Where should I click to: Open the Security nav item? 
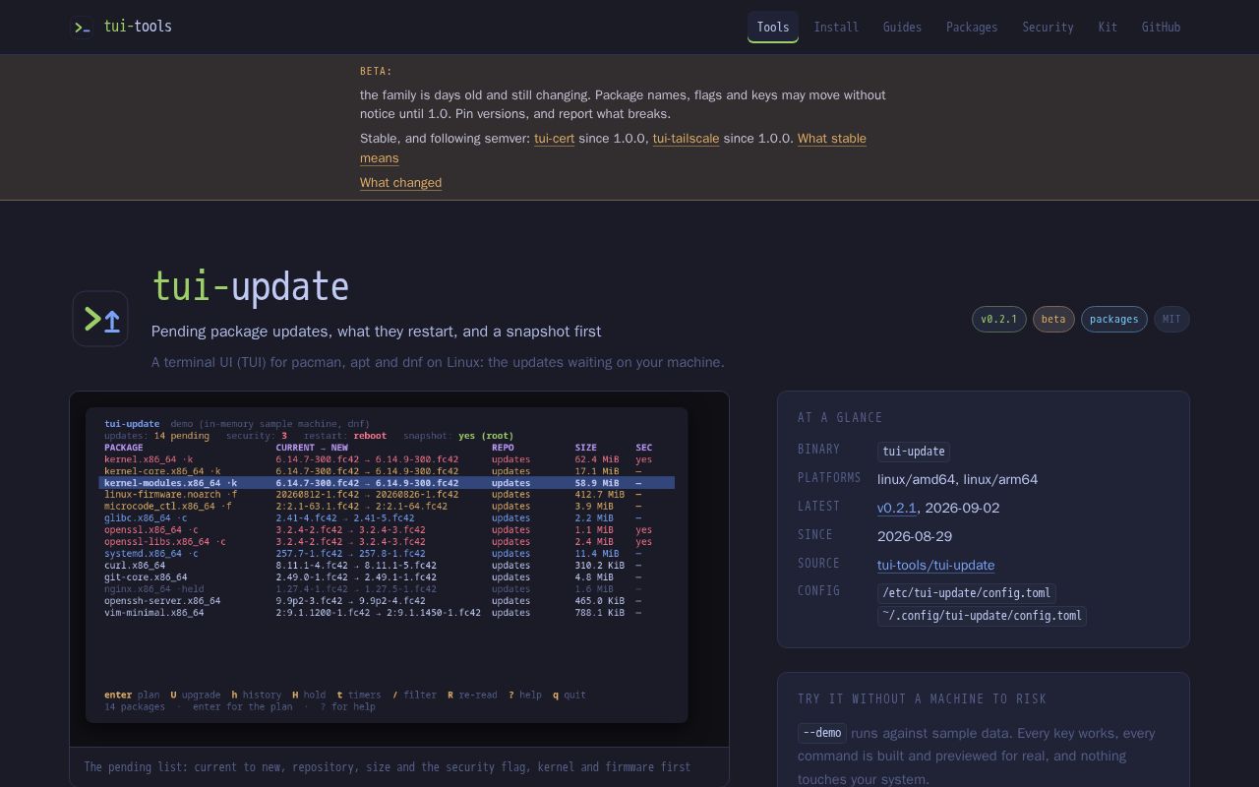tap(1048, 28)
